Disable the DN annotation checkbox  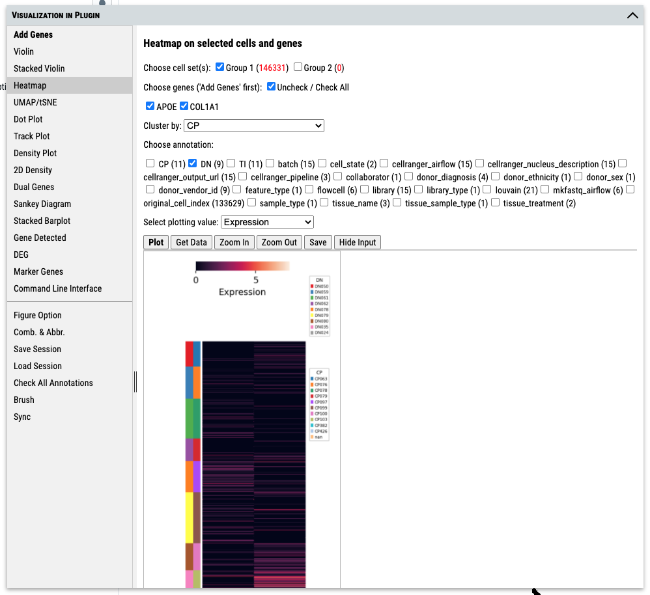[x=192, y=163]
